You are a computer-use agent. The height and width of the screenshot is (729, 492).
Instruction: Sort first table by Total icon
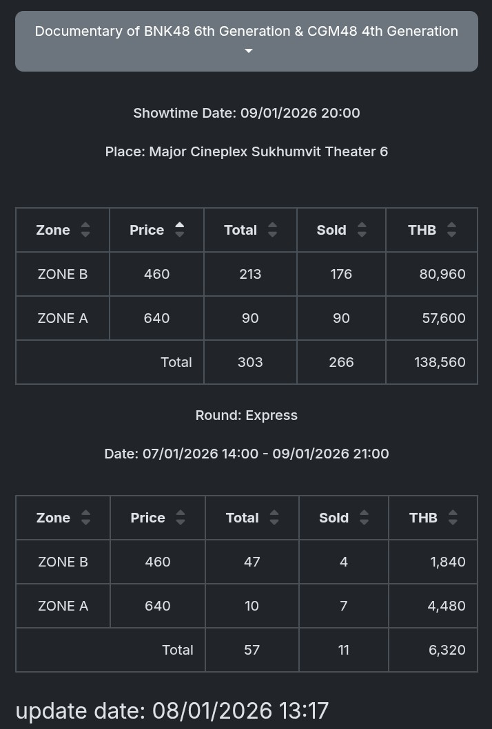pyautogui.click(x=273, y=230)
